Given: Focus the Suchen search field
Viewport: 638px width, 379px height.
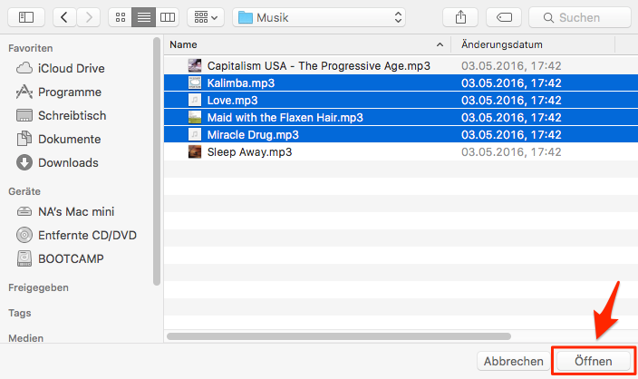Looking at the screenshot, I should coord(580,17).
